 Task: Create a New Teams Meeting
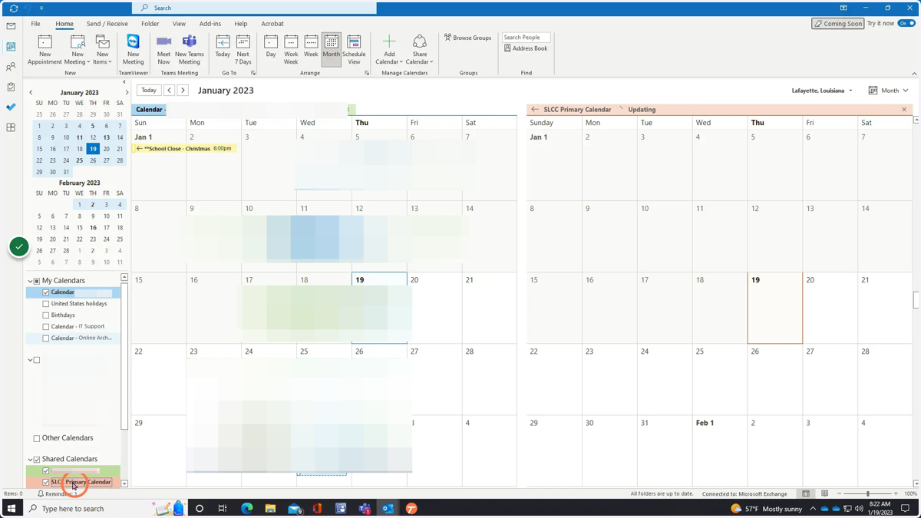click(189, 50)
